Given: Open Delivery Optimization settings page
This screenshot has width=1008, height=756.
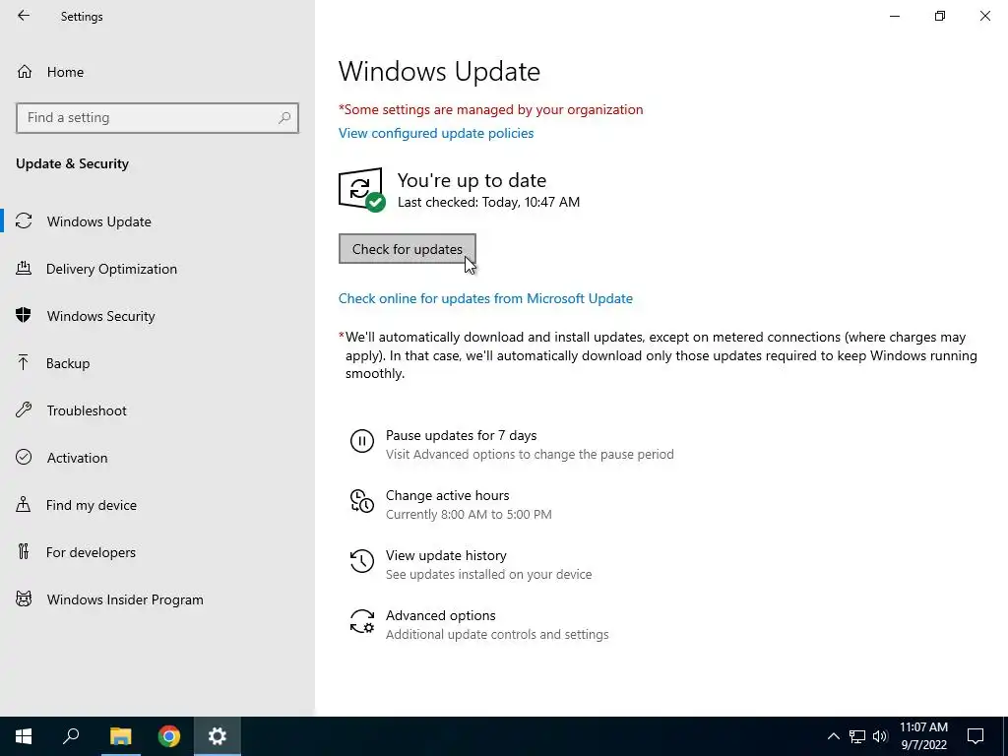Looking at the screenshot, I should [157, 269].
